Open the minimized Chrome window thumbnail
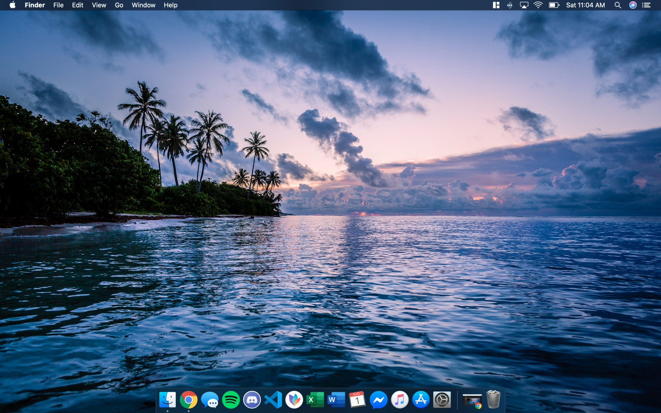 (472, 401)
